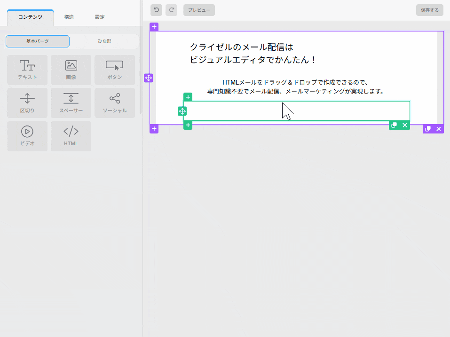
Task: Switch to the 設定 tab
Action: pos(100,17)
